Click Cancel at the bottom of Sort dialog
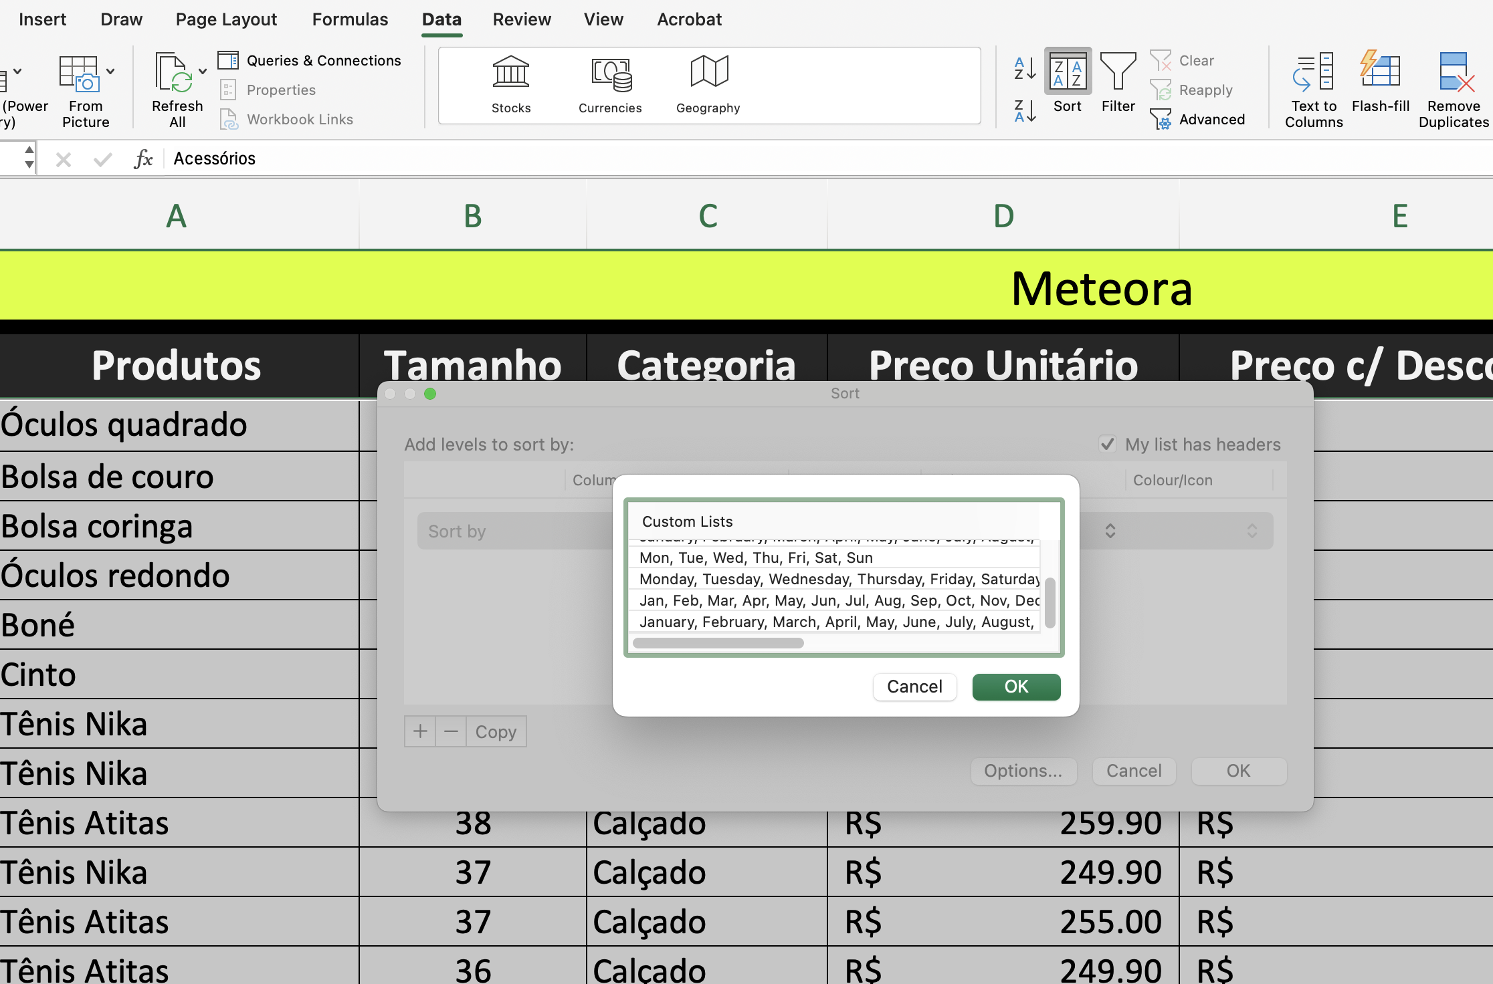 pyautogui.click(x=1134, y=771)
